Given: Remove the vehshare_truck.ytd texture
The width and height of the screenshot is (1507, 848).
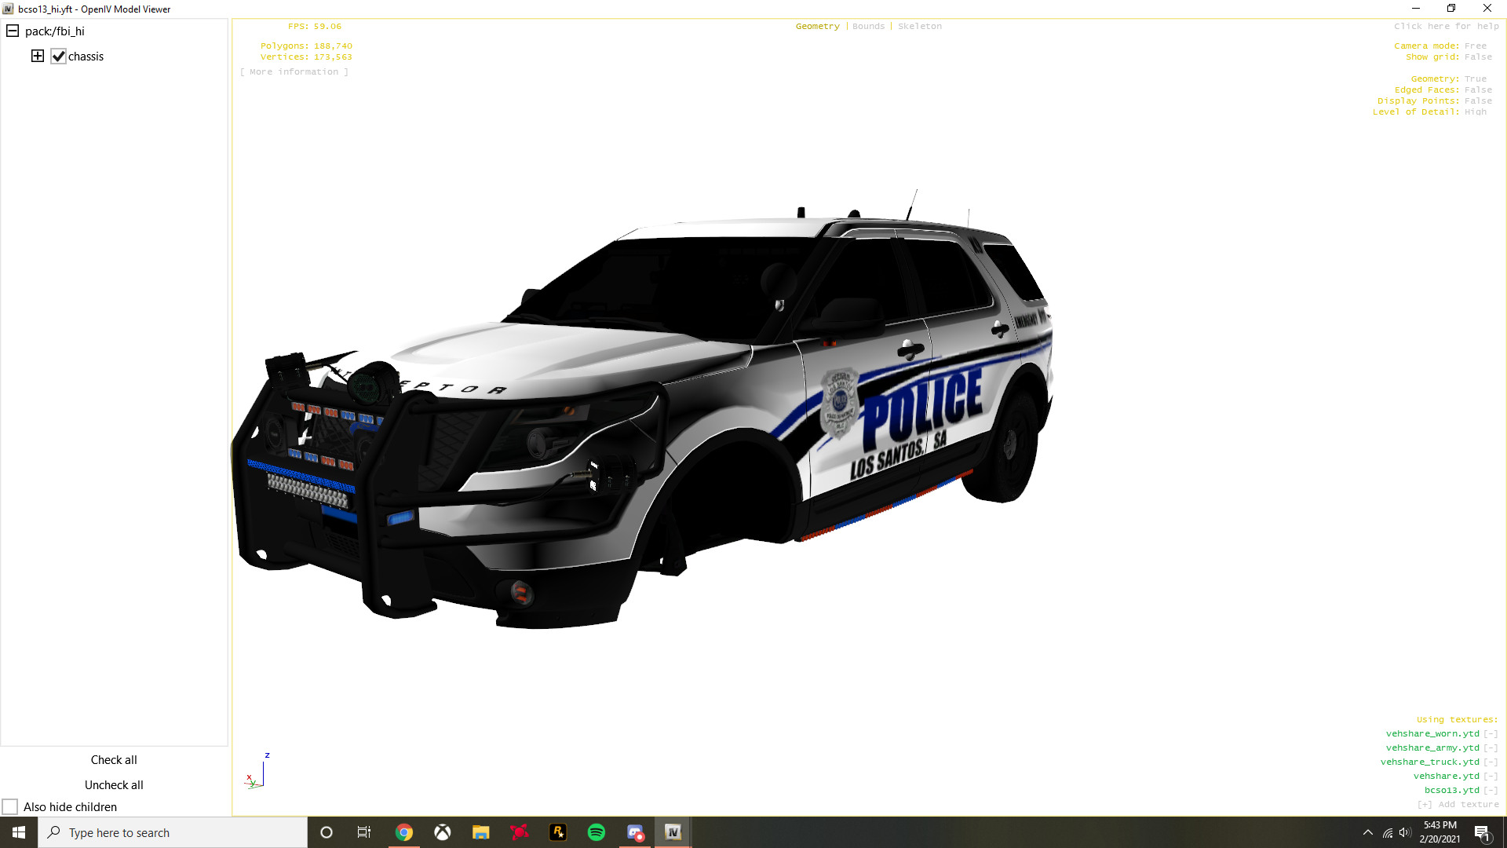Looking at the screenshot, I should click(x=1491, y=762).
